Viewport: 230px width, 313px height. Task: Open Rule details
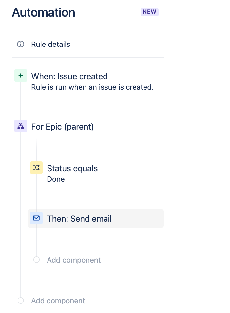pos(51,44)
